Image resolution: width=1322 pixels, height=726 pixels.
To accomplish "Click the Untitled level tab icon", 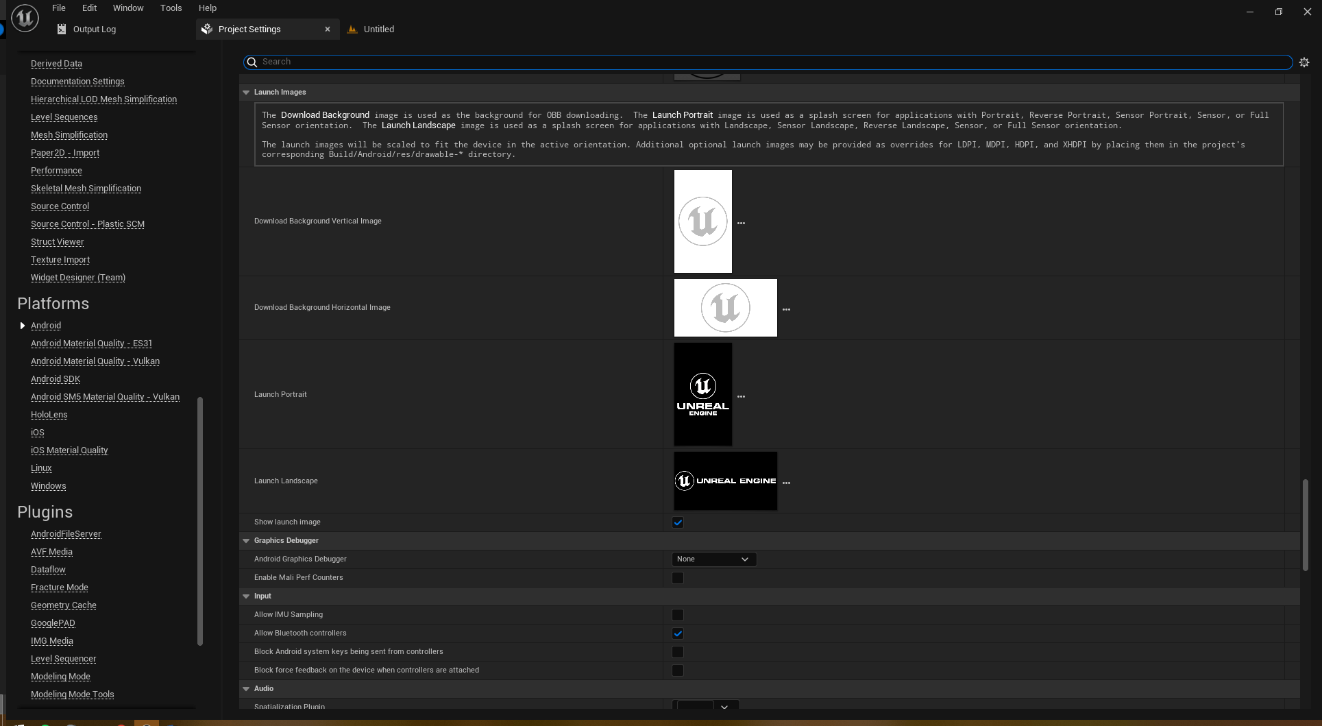I will pos(352,29).
